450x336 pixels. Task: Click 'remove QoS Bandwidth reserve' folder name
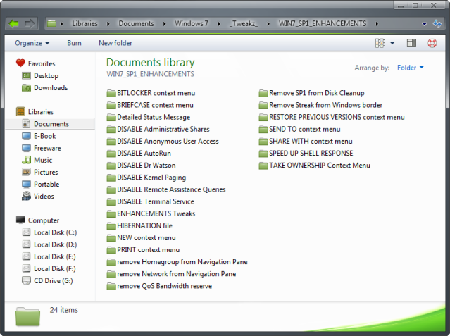pos(165,286)
